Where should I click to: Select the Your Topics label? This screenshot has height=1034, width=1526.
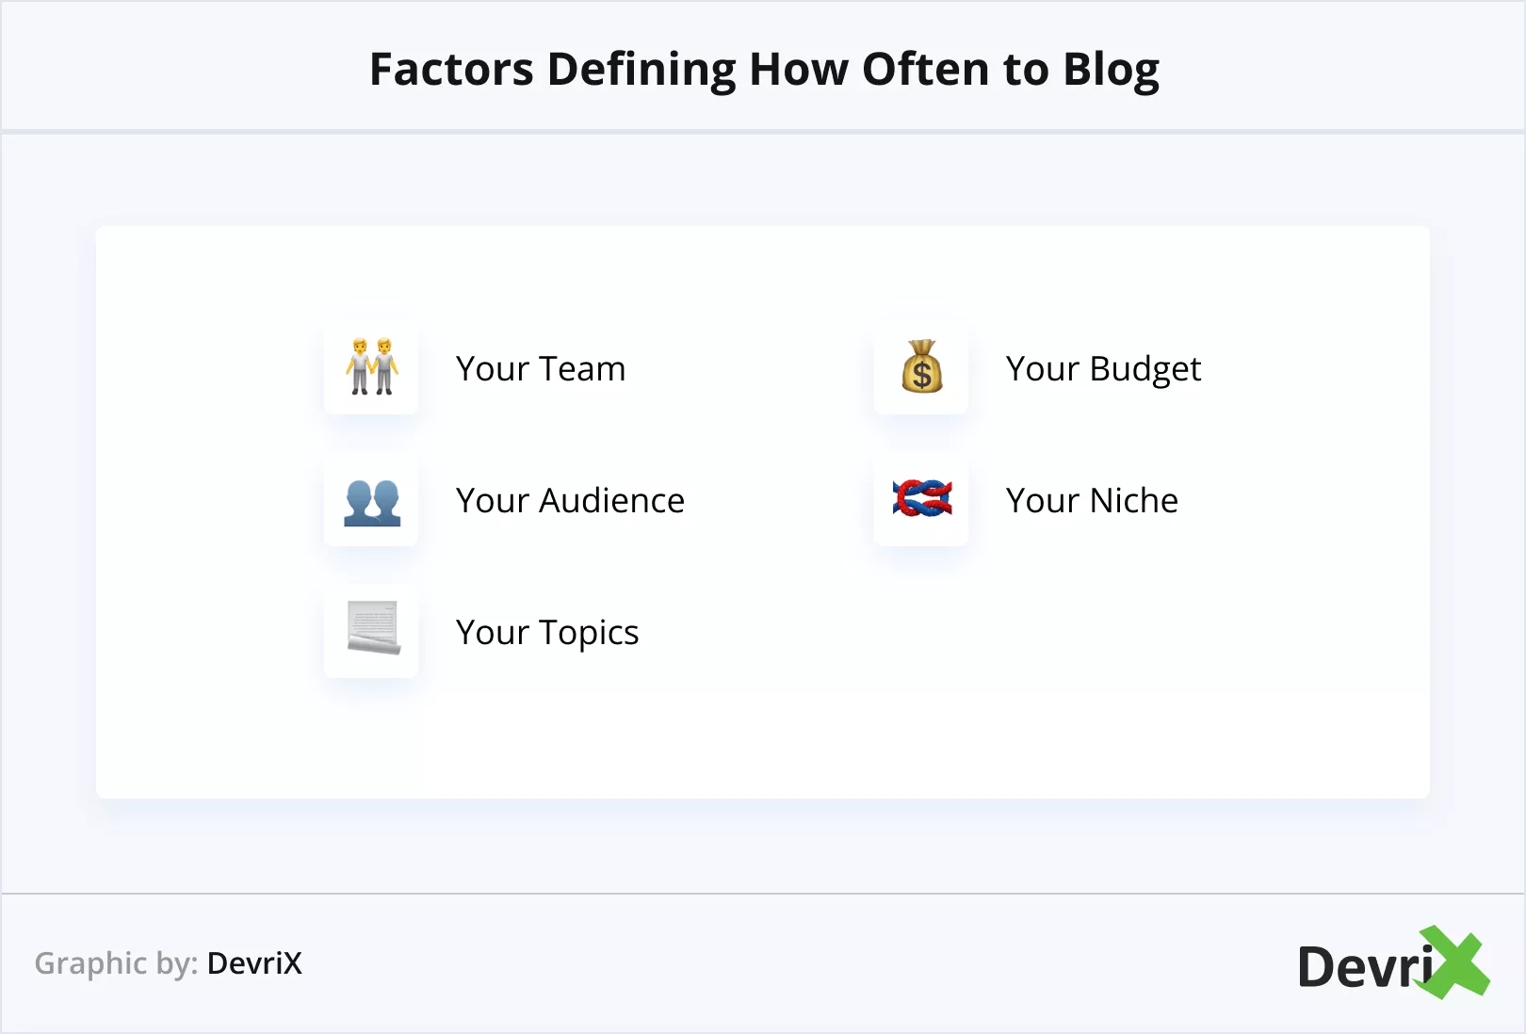pos(547,633)
